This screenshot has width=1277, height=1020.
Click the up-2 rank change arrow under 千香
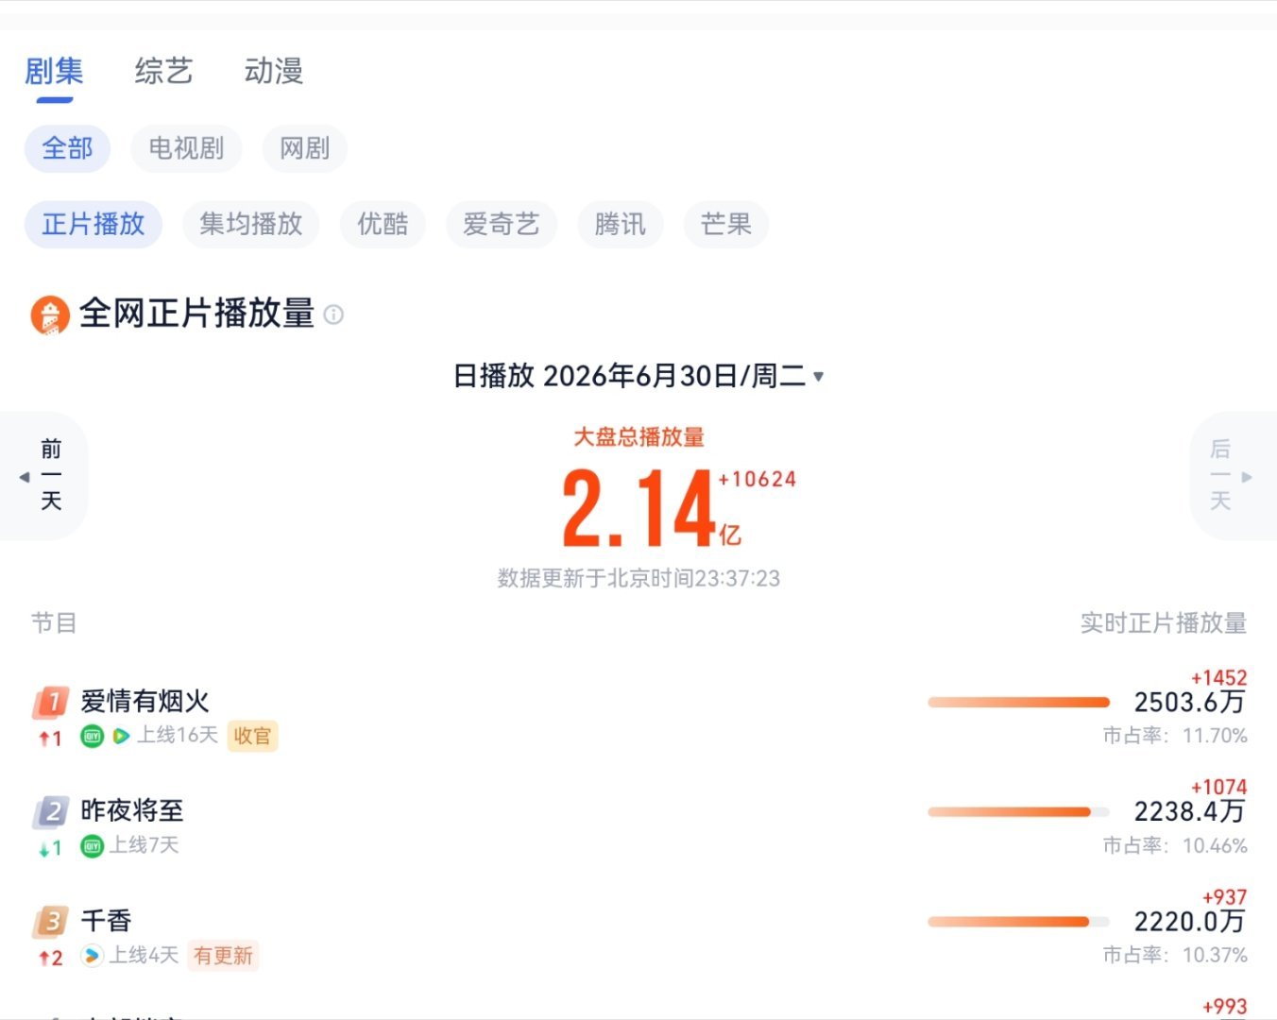50,958
